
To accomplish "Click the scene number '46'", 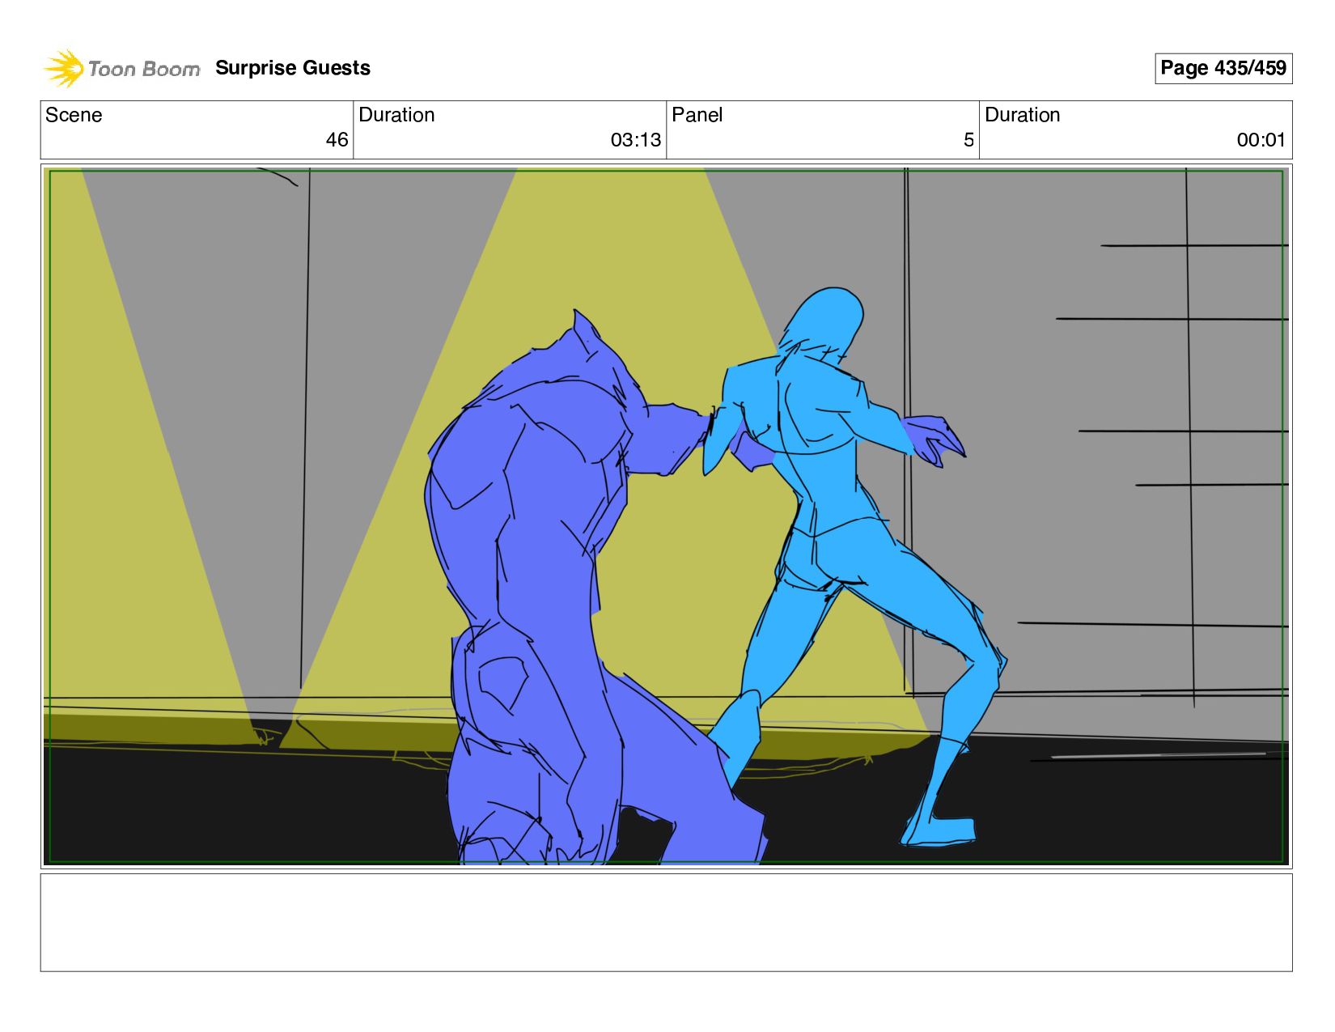I will click(x=337, y=140).
